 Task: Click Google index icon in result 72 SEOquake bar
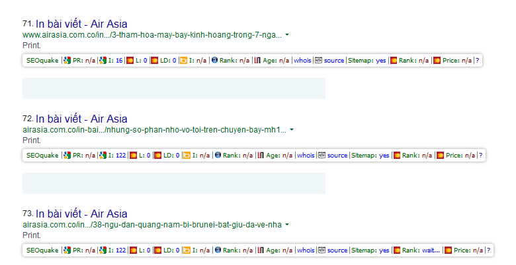[x=103, y=156]
